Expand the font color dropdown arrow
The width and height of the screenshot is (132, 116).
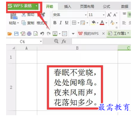coord(106,23)
